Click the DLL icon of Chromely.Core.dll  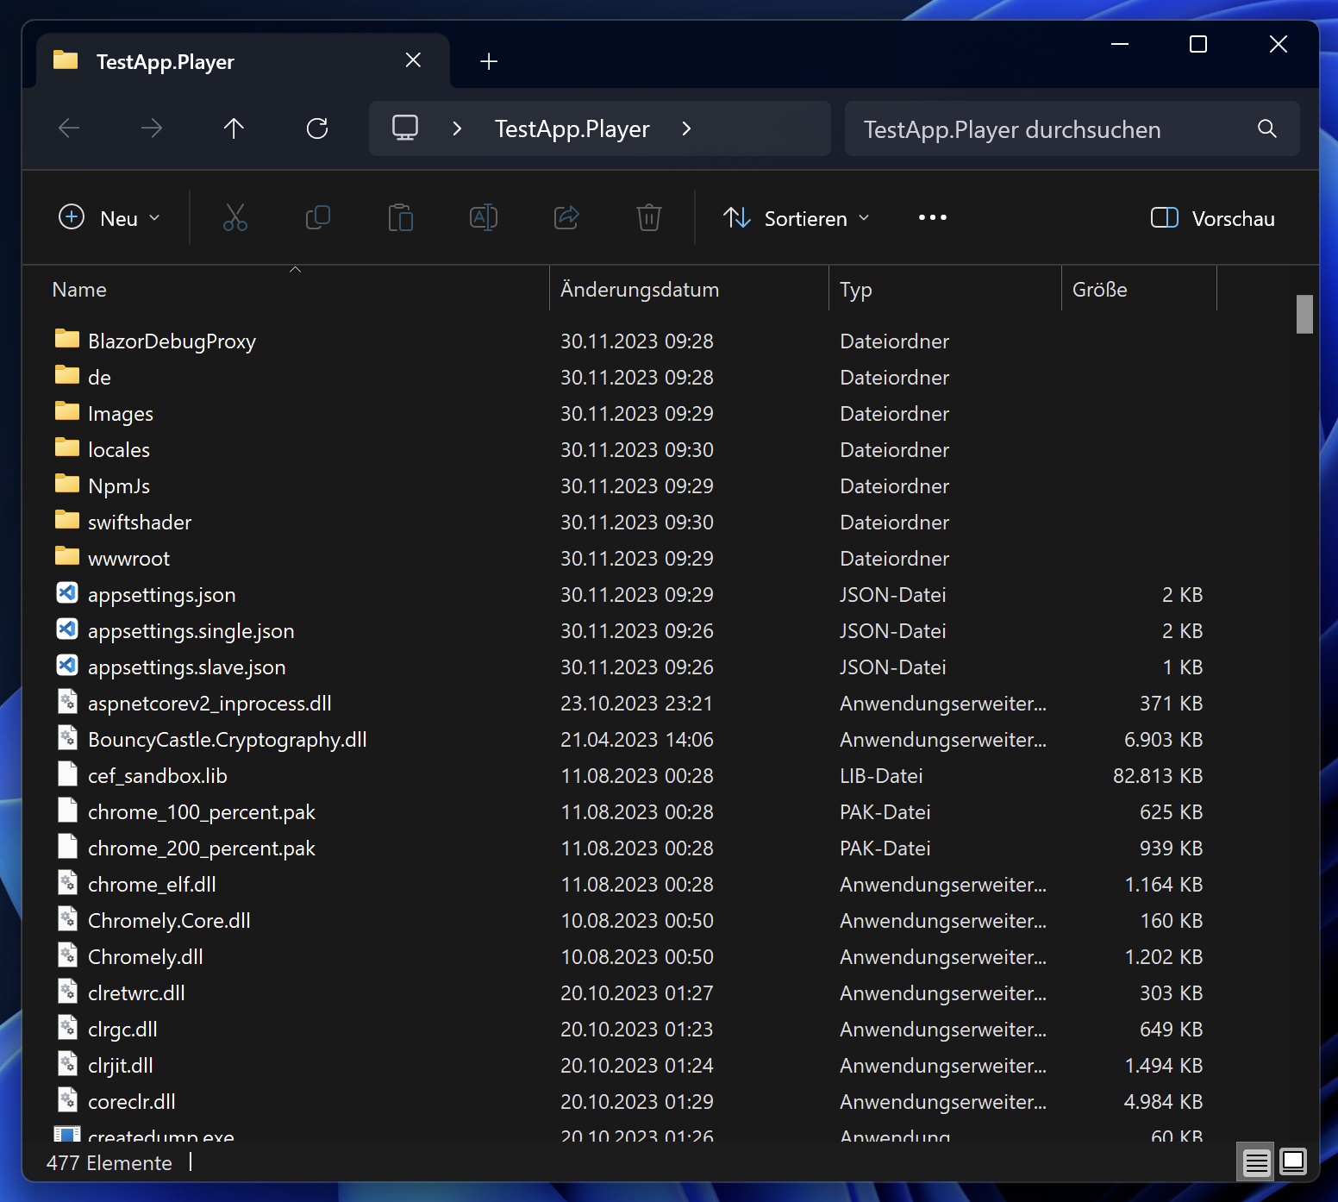(67, 919)
